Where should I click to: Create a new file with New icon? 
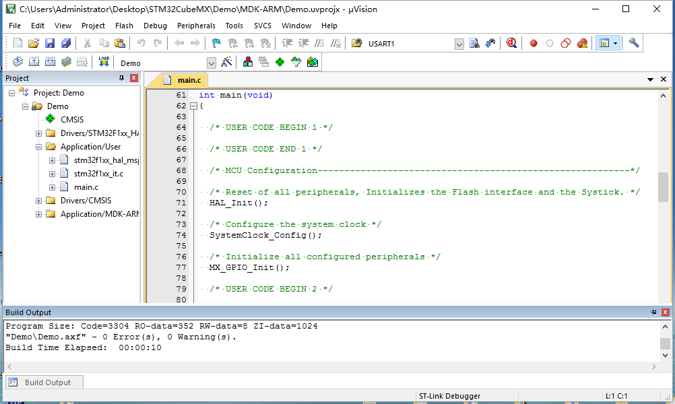tap(18, 43)
